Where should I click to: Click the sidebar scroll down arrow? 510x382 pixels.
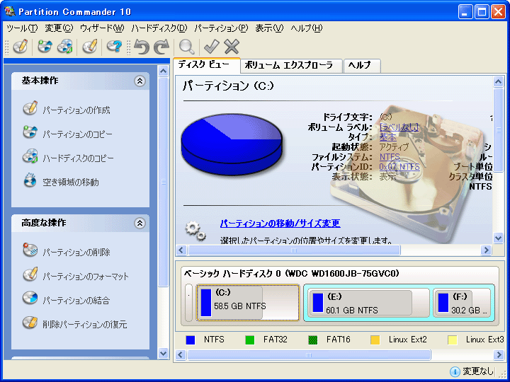(x=164, y=353)
